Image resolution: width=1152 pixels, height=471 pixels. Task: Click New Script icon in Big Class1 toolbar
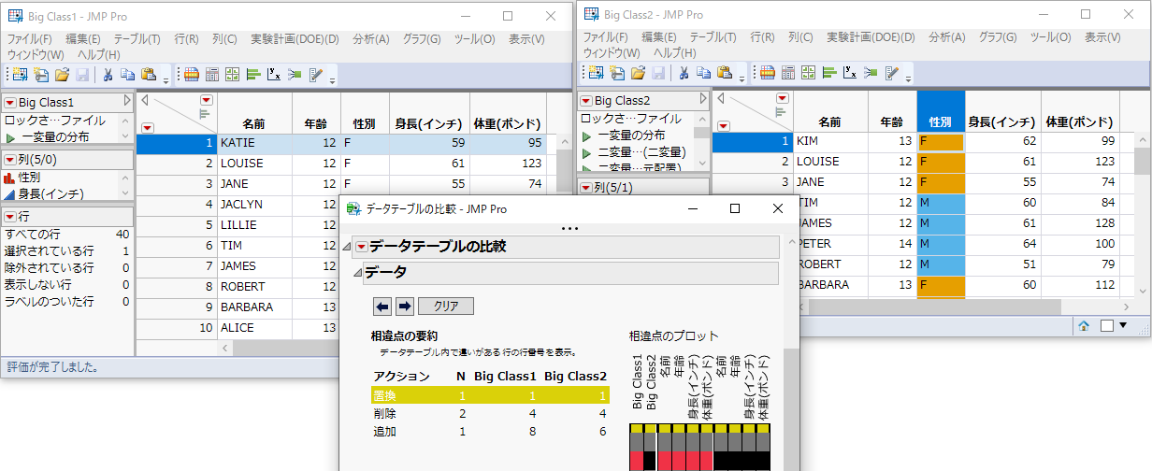[41, 75]
